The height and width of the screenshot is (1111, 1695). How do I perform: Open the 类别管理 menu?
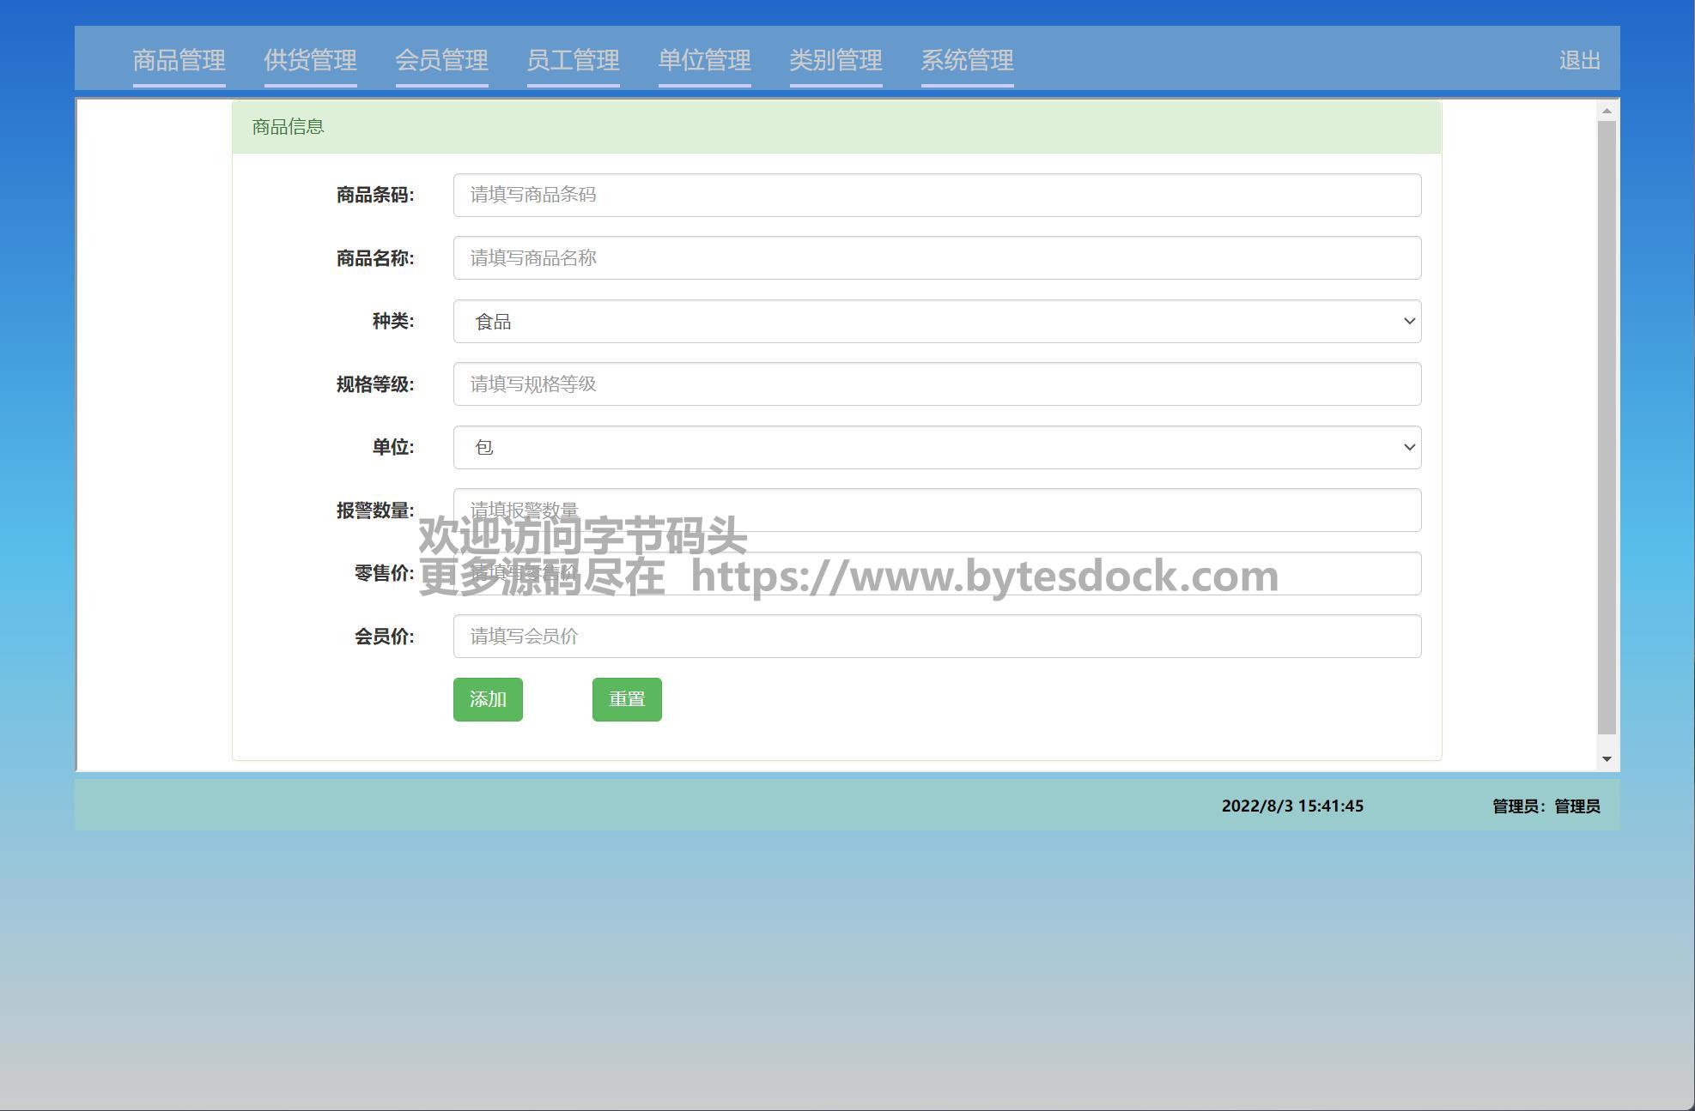pyautogui.click(x=835, y=60)
